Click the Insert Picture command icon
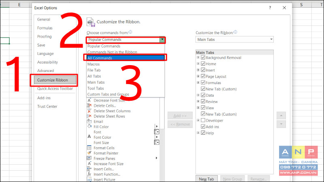Image resolution: width=324 pixels, height=182 pixels. (x=89, y=179)
